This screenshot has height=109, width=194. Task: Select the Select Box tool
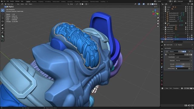3,11
